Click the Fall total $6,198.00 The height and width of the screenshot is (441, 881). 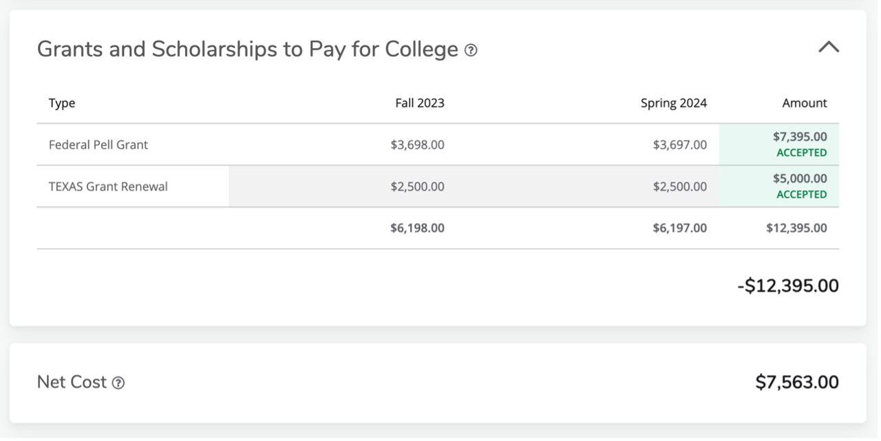[x=417, y=228]
